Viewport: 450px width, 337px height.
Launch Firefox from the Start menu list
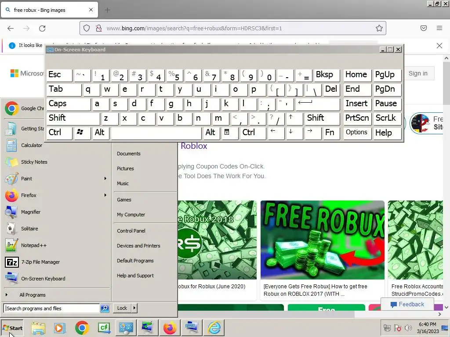[56, 195]
